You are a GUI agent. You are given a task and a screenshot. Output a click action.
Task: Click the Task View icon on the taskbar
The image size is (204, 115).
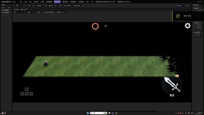[109, 113]
